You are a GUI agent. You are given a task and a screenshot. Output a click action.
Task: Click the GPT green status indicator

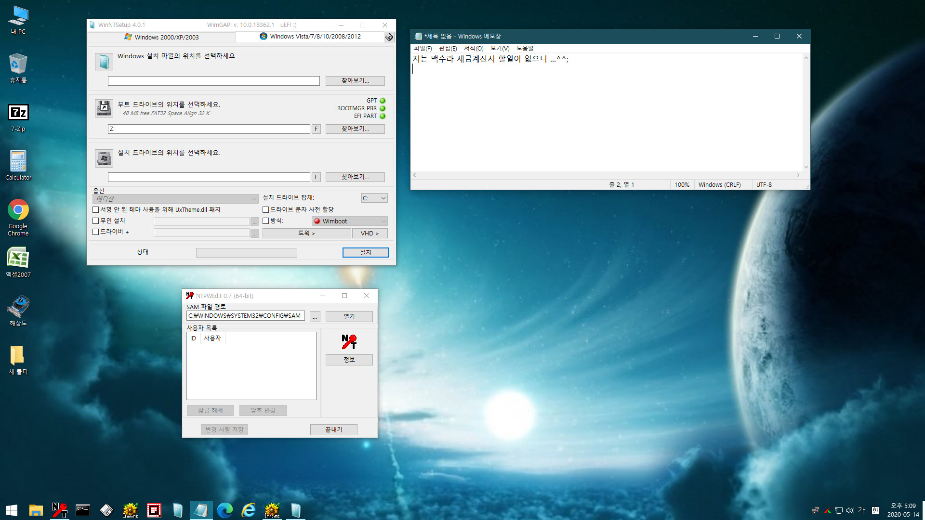tap(383, 101)
